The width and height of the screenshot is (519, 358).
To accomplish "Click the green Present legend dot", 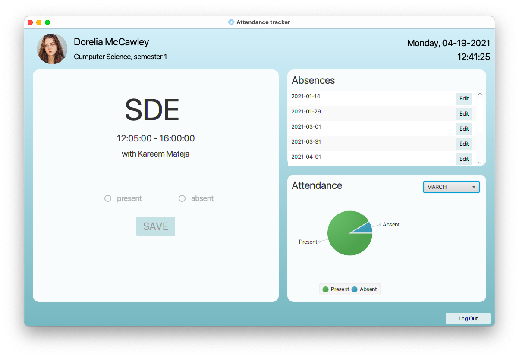I will [325, 289].
